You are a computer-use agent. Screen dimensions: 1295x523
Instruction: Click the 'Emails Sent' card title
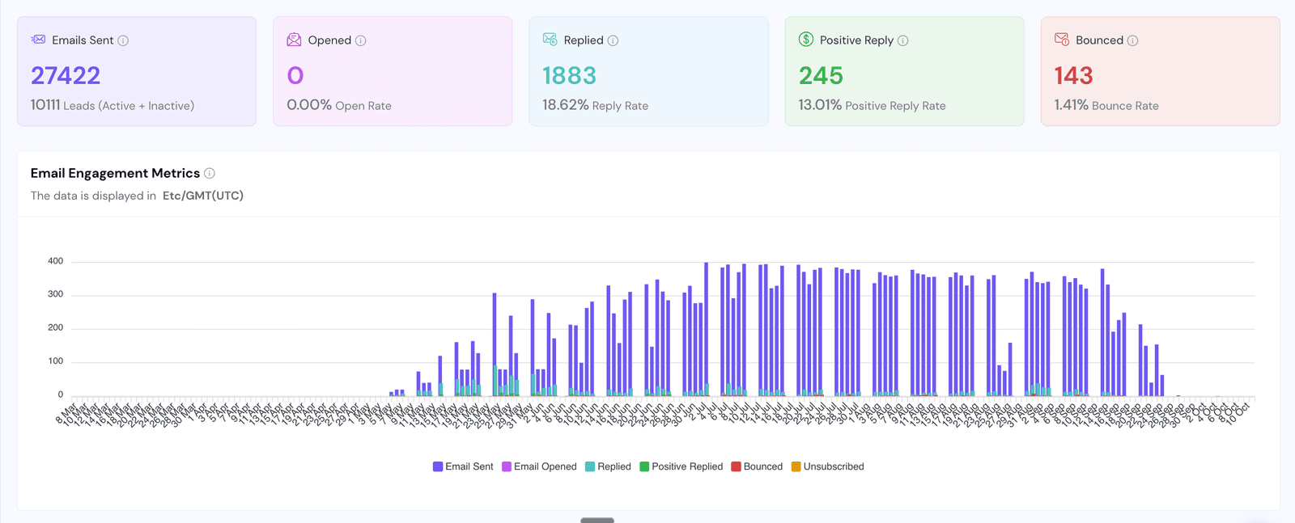pos(83,40)
